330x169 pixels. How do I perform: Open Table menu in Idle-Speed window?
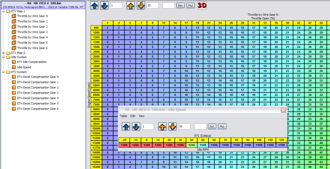pos(123,116)
